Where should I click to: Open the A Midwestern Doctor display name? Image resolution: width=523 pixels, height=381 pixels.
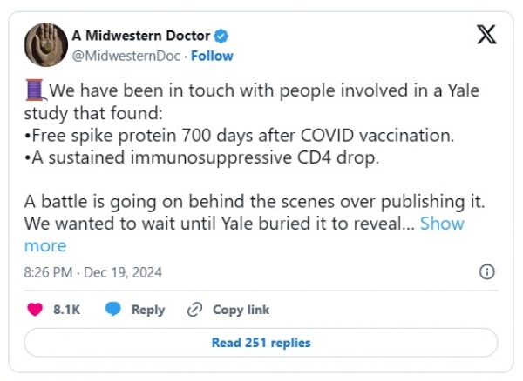click(140, 37)
